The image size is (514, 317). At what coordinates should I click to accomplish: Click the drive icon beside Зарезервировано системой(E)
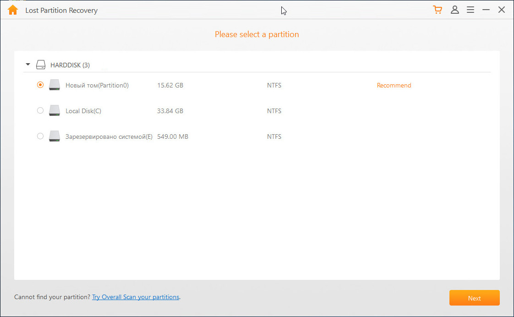[x=55, y=136]
